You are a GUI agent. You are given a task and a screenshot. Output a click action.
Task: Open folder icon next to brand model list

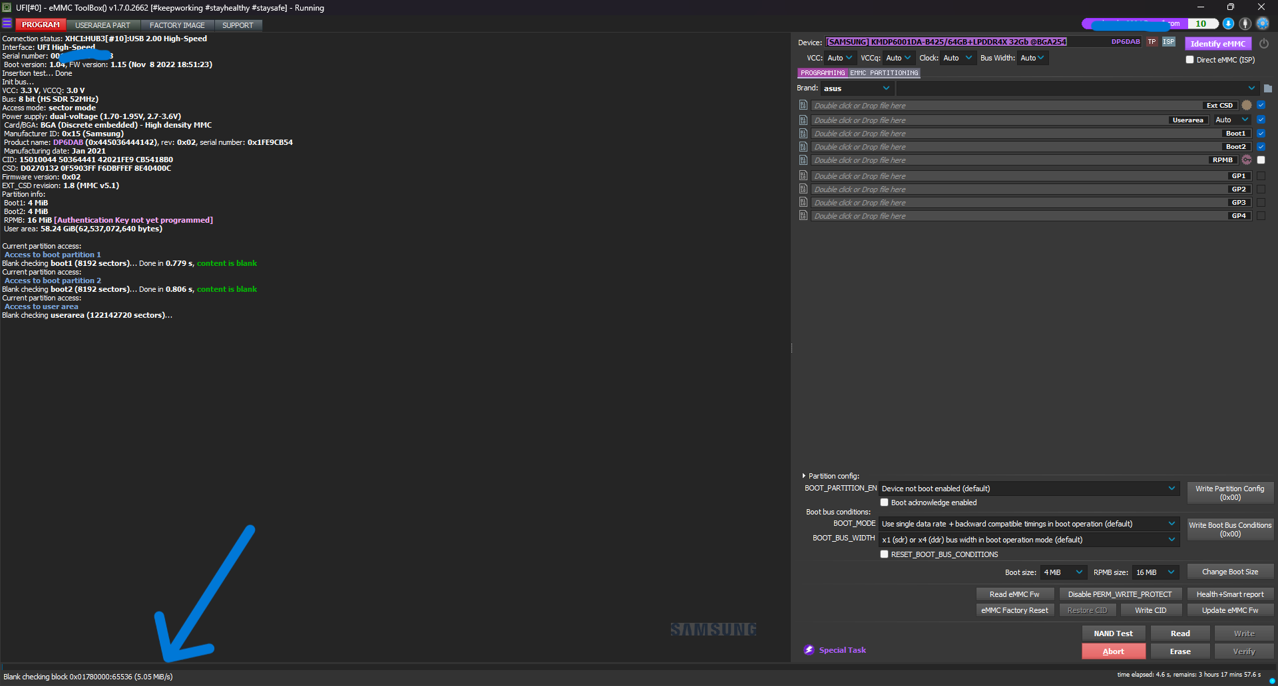pyautogui.click(x=1268, y=88)
